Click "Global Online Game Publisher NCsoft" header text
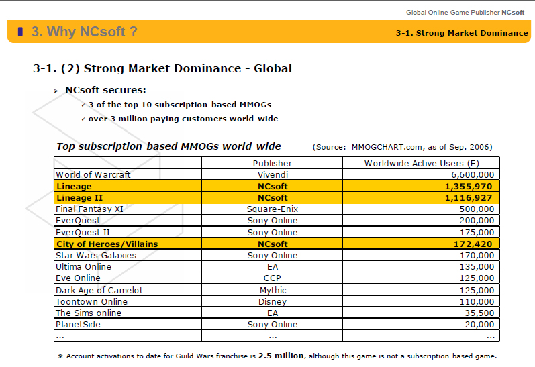This screenshot has height=367, width=535. [466, 12]
